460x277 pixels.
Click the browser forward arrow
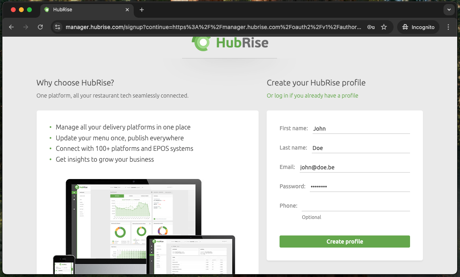pos(26,27)
